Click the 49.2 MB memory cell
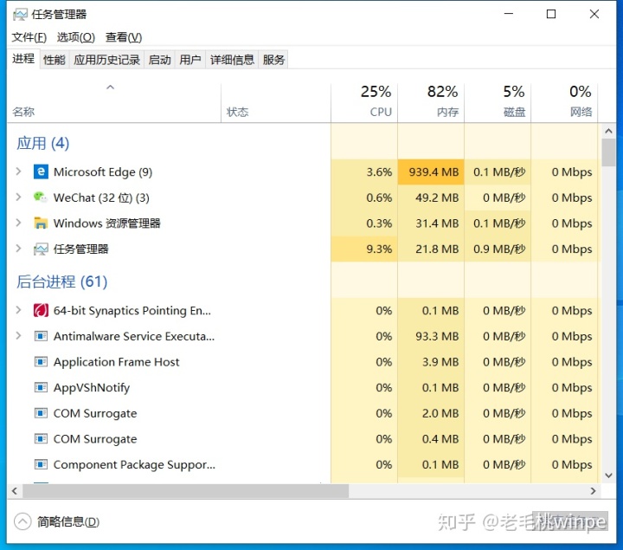 click(x=431, y=197)
